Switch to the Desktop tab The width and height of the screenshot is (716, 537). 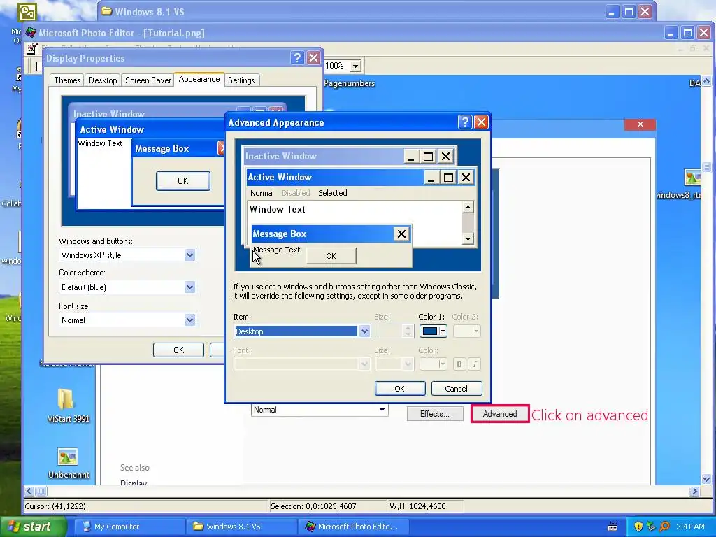click(x=103, y=80)
